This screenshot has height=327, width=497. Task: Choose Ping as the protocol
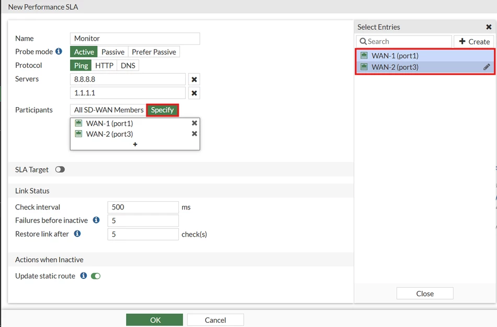(x=81, y=65)
